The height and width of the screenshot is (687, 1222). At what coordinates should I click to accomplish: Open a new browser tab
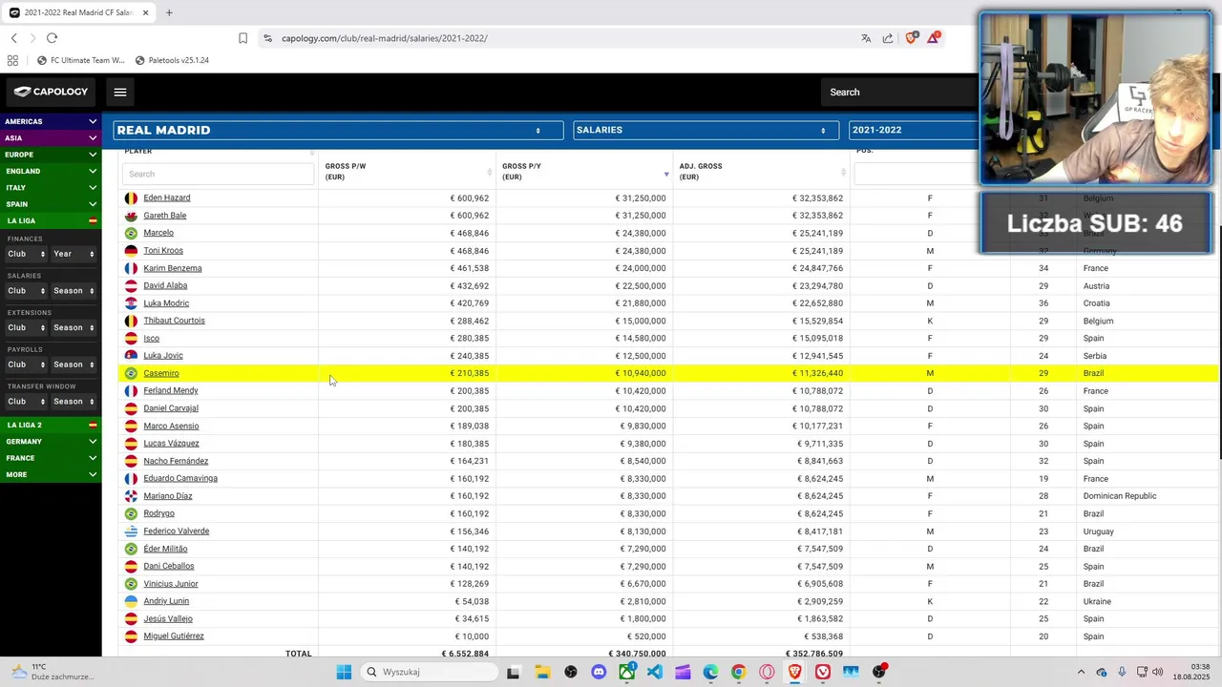(169, 12)
